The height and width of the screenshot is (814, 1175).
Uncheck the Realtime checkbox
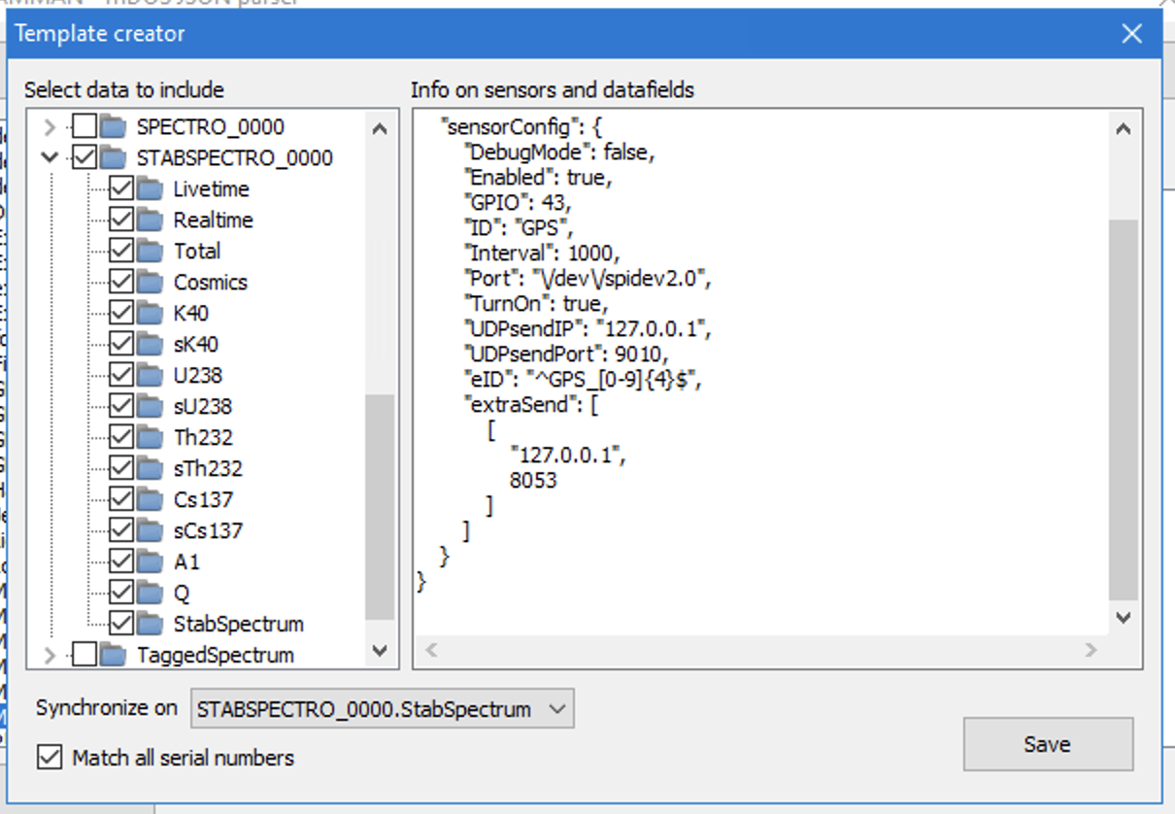point(121,220)
